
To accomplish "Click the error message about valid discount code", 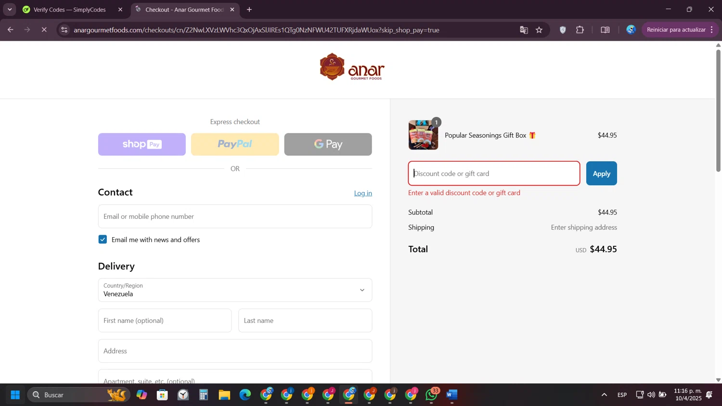I will (x=464, y=193).
